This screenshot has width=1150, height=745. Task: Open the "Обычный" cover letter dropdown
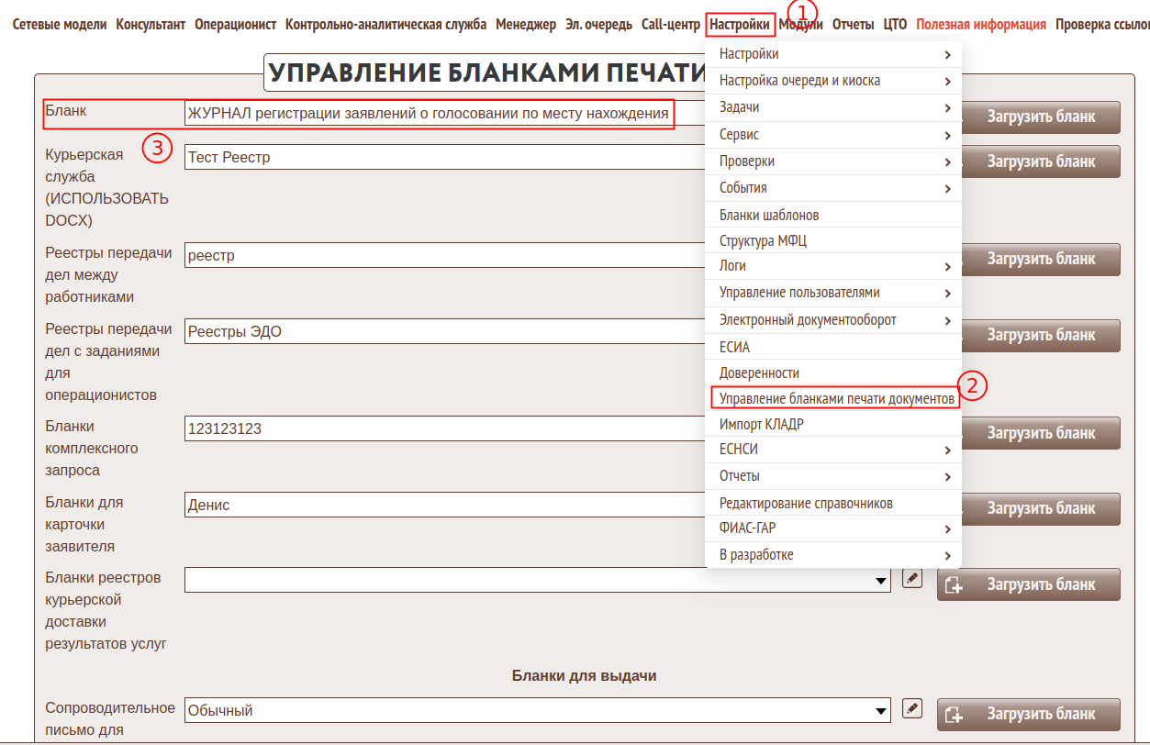[x=537, y=710]
